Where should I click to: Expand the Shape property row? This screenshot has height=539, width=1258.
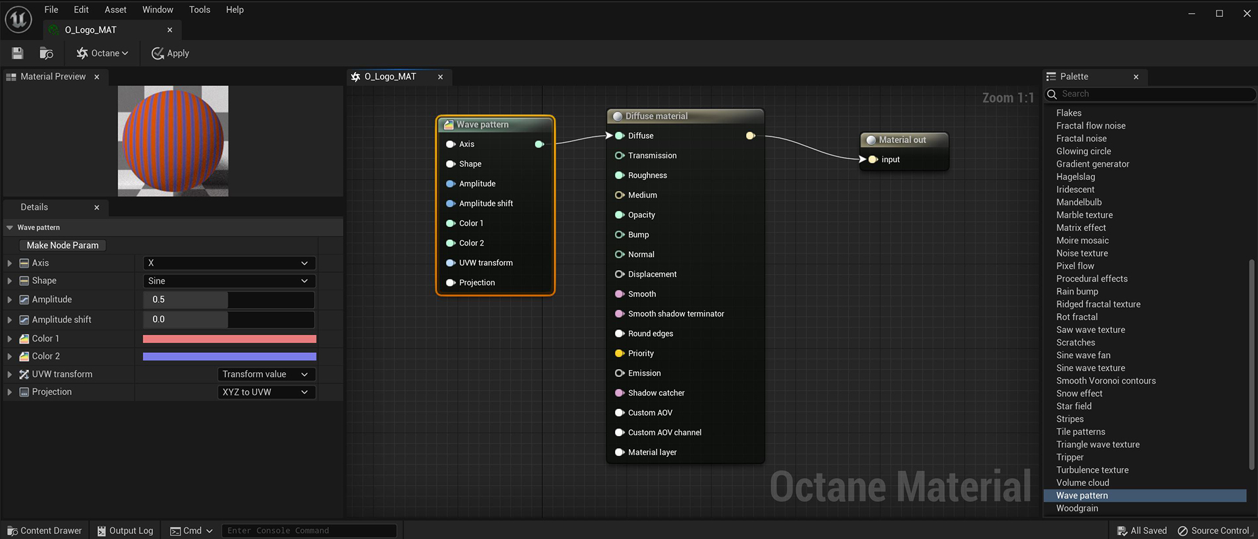(9, 281)
